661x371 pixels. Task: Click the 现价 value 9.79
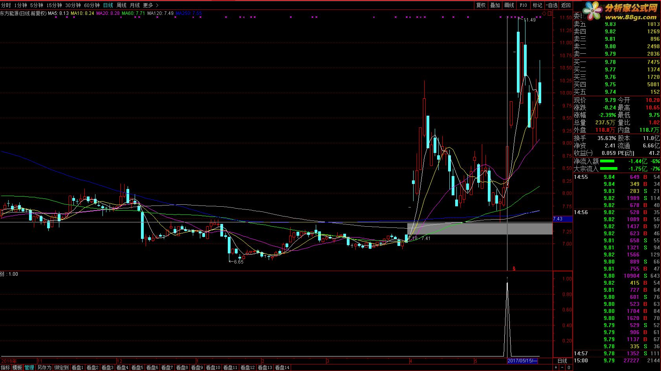coord(610,100)
